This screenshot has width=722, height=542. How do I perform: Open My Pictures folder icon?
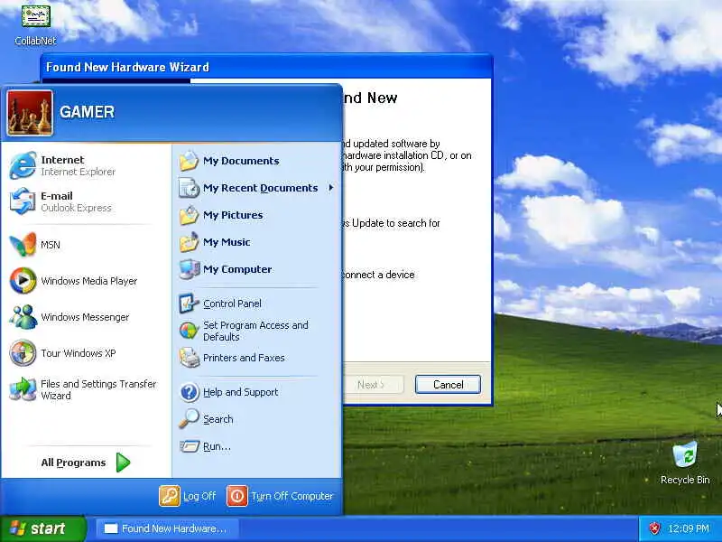tap(189, 215)
